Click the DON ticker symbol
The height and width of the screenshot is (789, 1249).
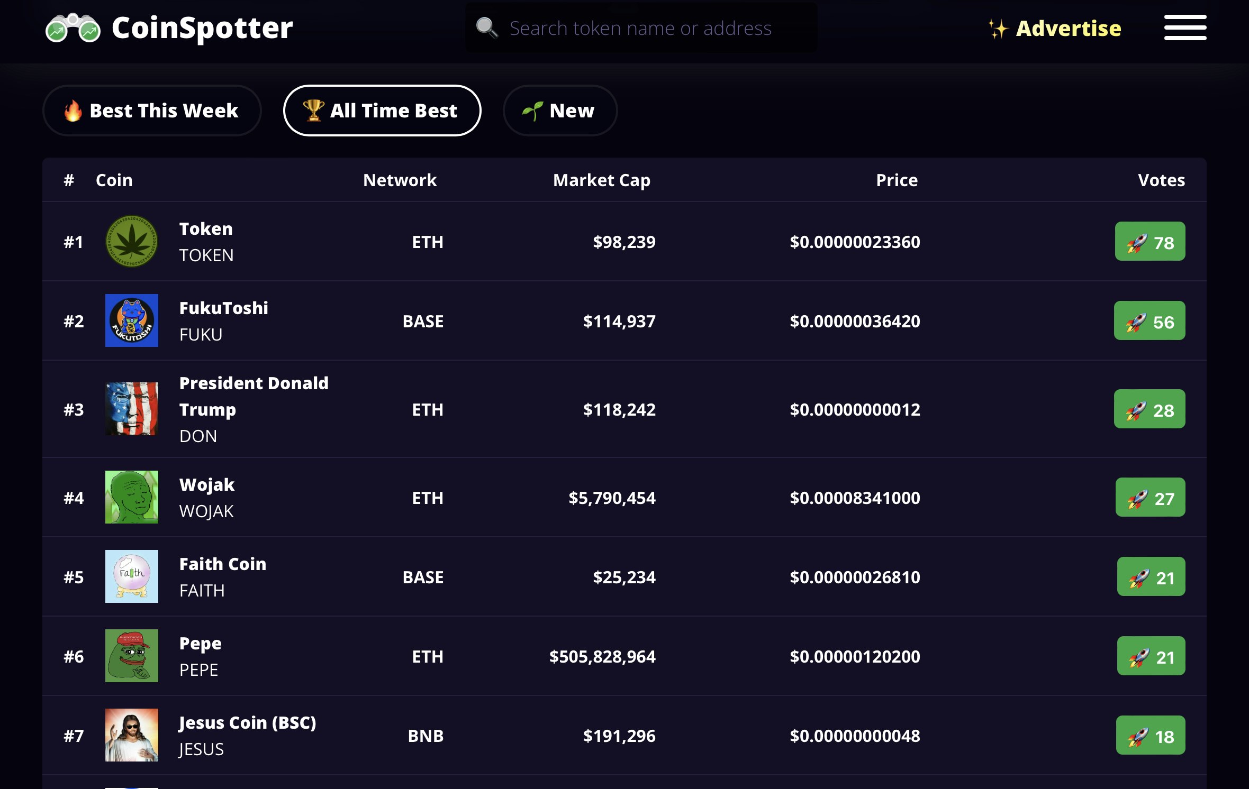[198, 436]
